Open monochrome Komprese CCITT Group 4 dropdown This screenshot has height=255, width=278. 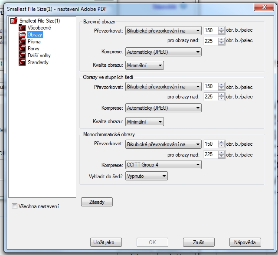[x=163, y=165]
